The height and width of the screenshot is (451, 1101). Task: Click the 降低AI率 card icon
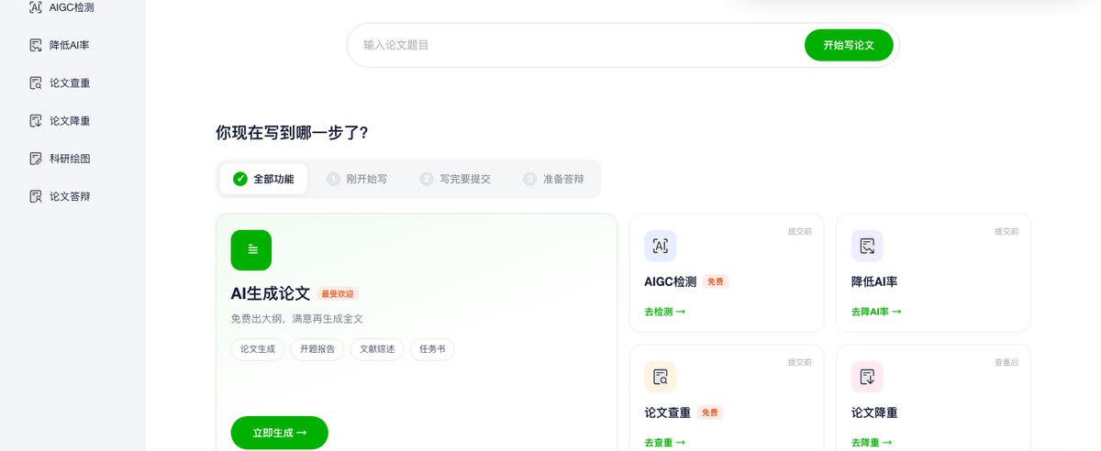(x=867, y=246)
